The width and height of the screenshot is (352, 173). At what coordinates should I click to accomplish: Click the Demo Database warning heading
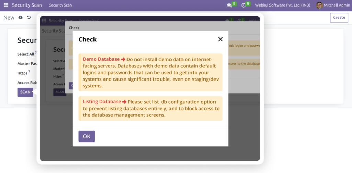(101, 59)
